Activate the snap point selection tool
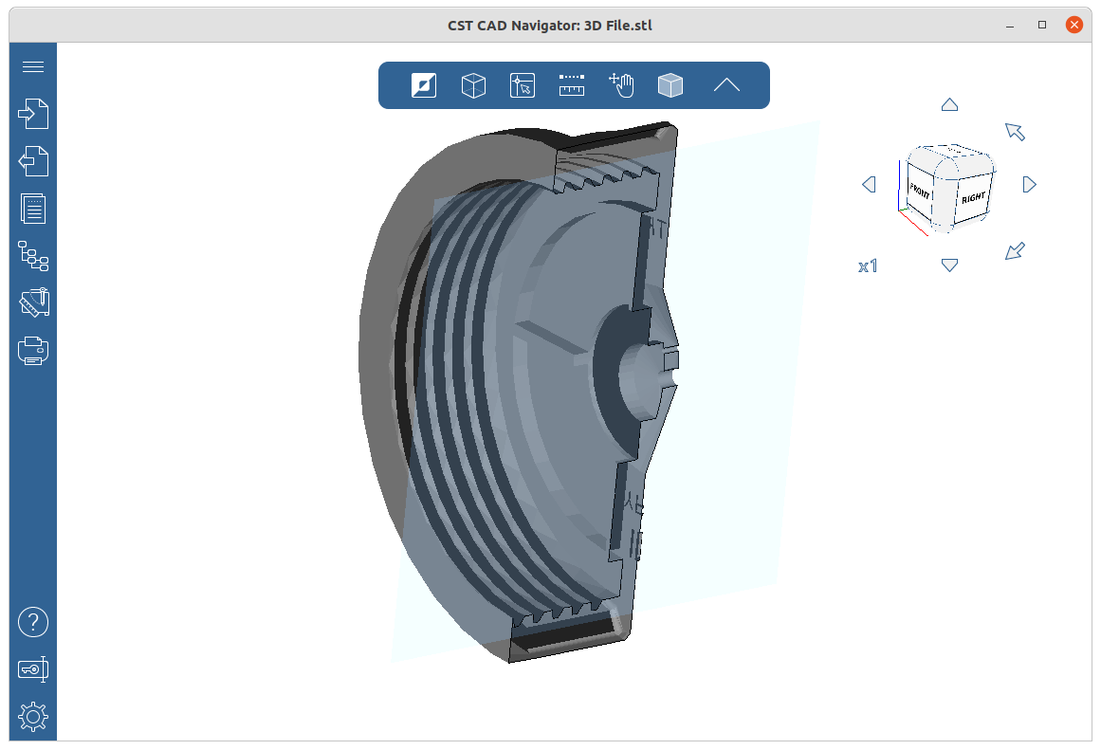 [523, 85]
